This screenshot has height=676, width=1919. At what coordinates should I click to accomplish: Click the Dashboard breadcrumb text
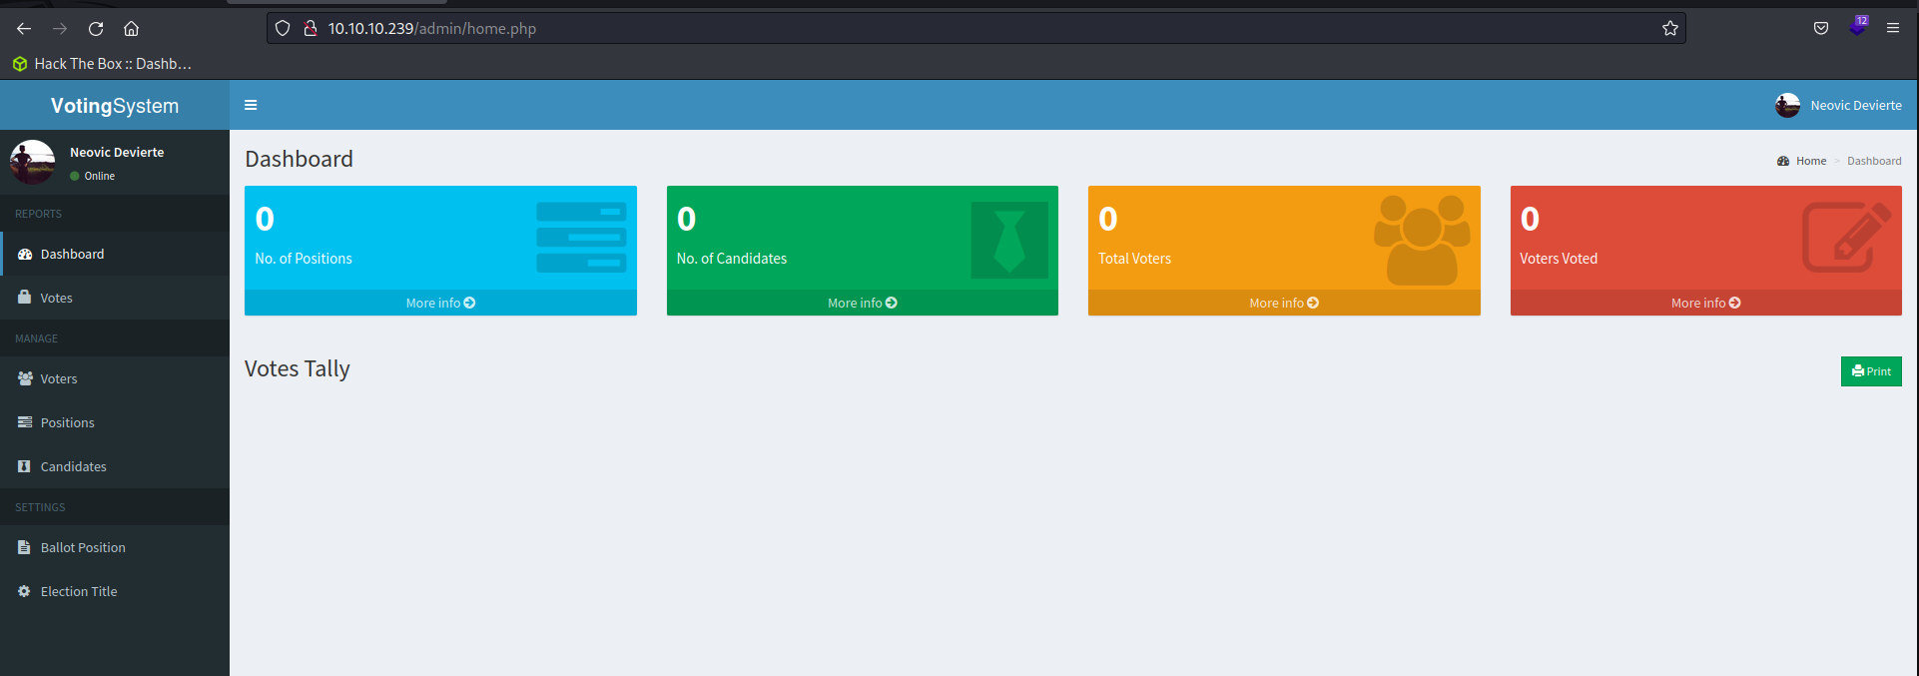[1874, 161]
